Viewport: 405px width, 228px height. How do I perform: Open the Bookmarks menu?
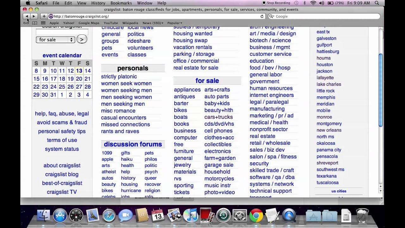click(x=121, y=3)
